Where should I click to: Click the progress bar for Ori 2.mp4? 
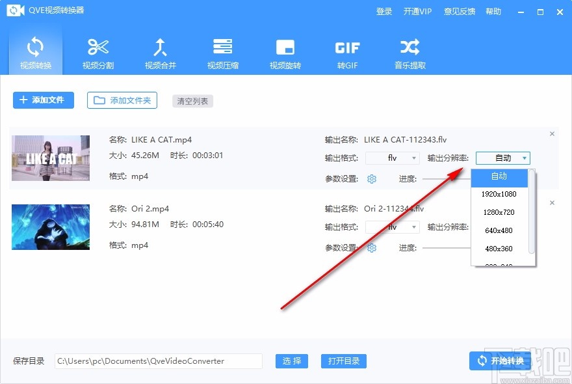tap(448, 247)
